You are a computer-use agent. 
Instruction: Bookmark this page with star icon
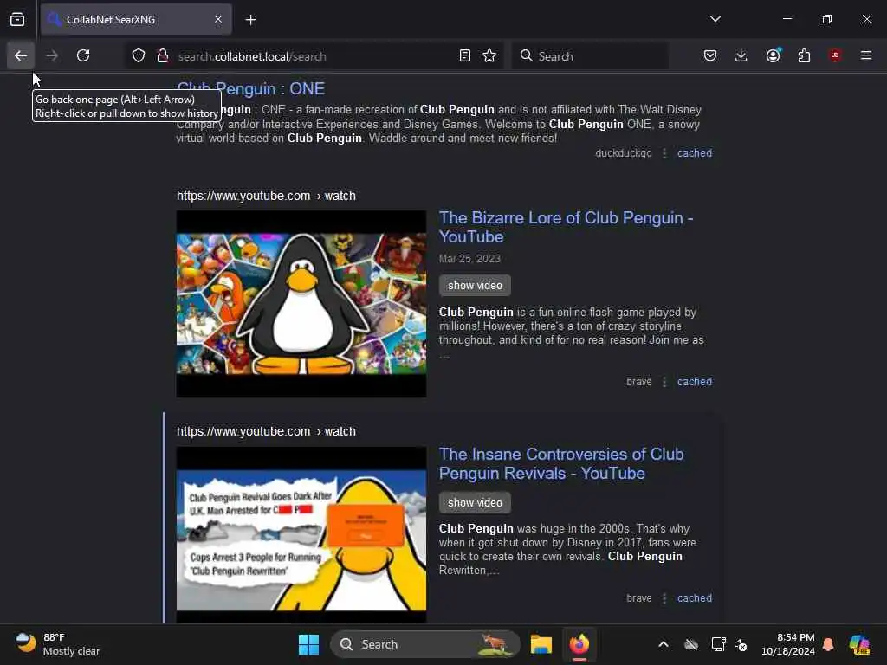pos(489,56)
